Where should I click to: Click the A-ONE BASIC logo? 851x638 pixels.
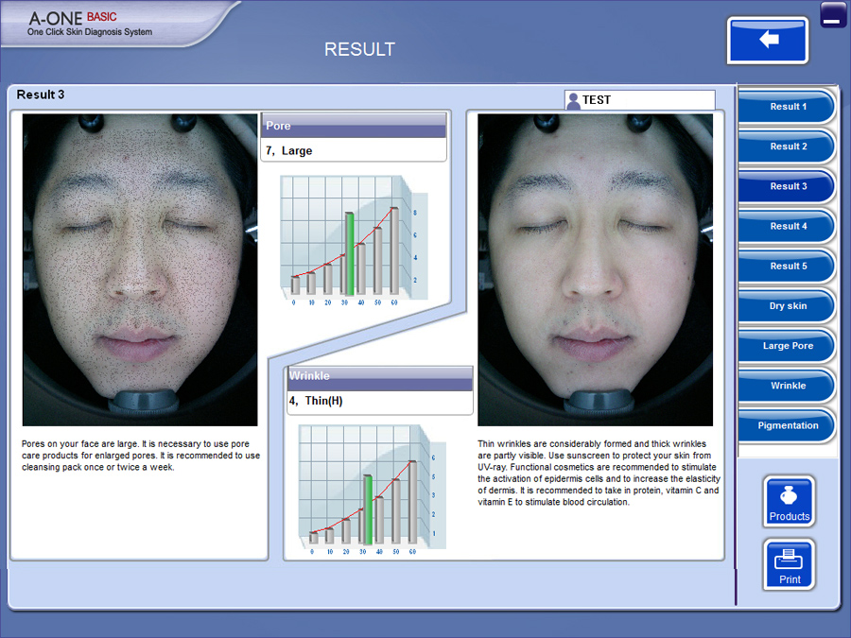90,24
